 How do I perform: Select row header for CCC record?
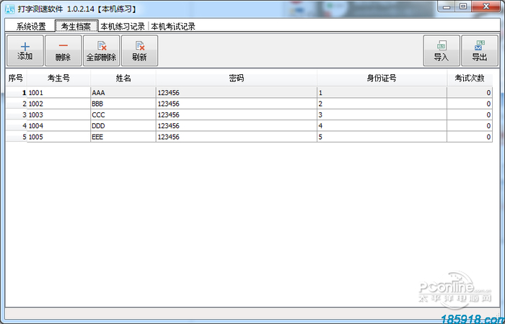17,114
